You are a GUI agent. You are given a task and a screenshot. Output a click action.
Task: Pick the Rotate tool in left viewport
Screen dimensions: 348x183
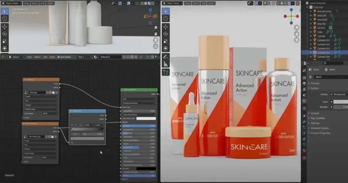click(x=4, y=34)
